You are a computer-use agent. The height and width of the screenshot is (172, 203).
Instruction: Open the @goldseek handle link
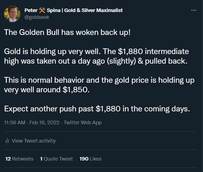(x=37, y=17)
